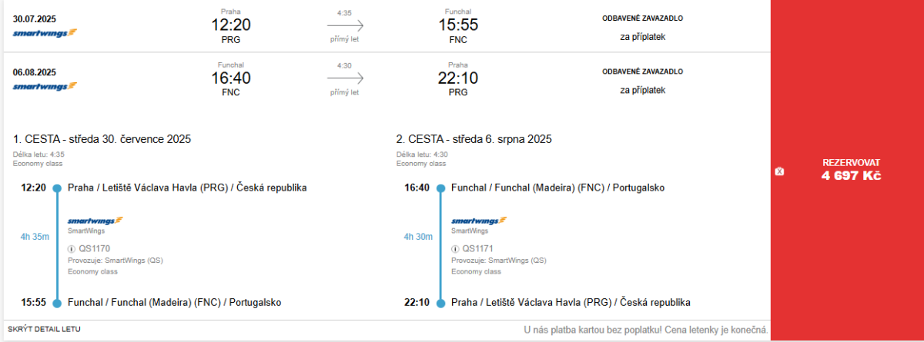
Task: Click the Smartwings logo under 06.08.2025
Action: click(45, 86)
